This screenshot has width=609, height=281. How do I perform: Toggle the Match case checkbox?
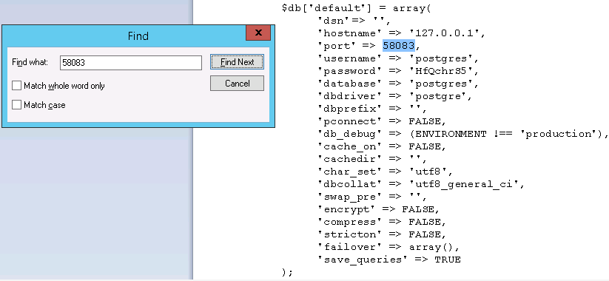pyautogui.click(x=16, y=105)
